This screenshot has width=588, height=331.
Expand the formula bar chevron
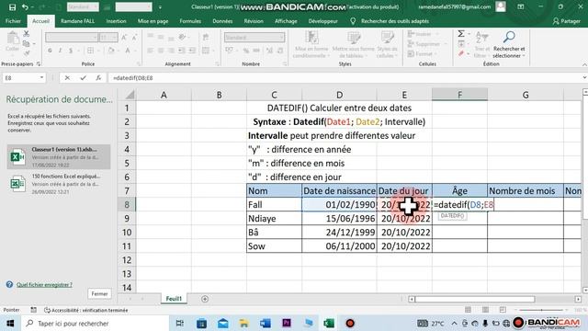pos(584,77)
